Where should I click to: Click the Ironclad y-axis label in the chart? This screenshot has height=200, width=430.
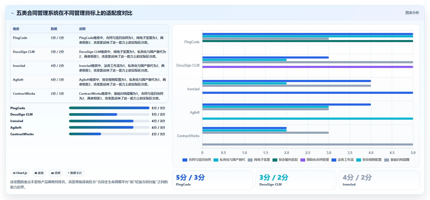point(194,89)
